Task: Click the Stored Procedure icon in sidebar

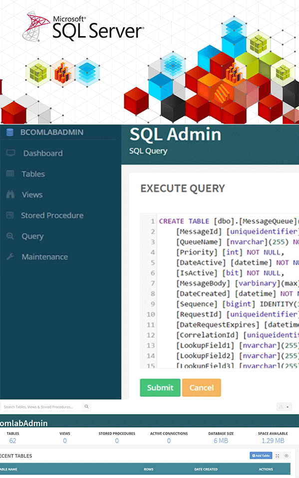Action: click(x=10, y=215)
